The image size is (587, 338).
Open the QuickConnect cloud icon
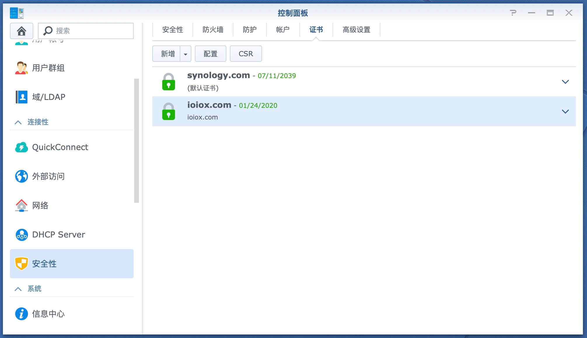click(x=21, y=147)
